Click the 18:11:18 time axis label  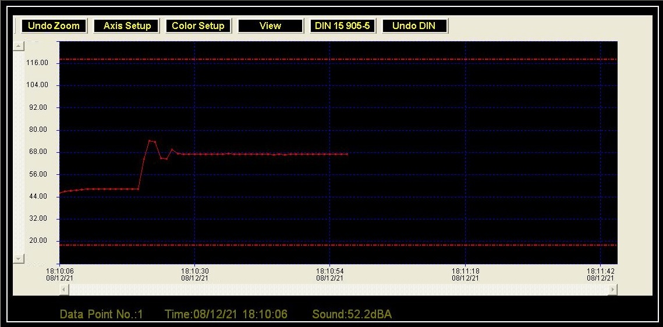point(465,271)
